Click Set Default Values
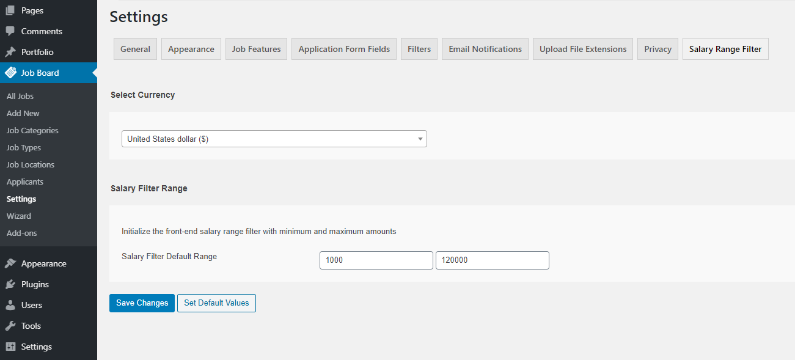Image resolution: width=795 pixels, height=360 pixels. pyautogui.click(x=216, y=303)
